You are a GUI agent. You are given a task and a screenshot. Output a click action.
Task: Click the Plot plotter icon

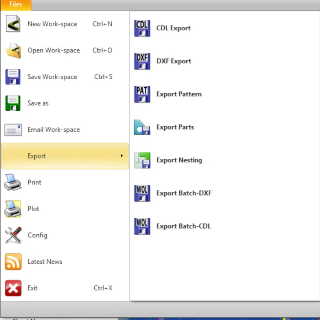point(13,209)
